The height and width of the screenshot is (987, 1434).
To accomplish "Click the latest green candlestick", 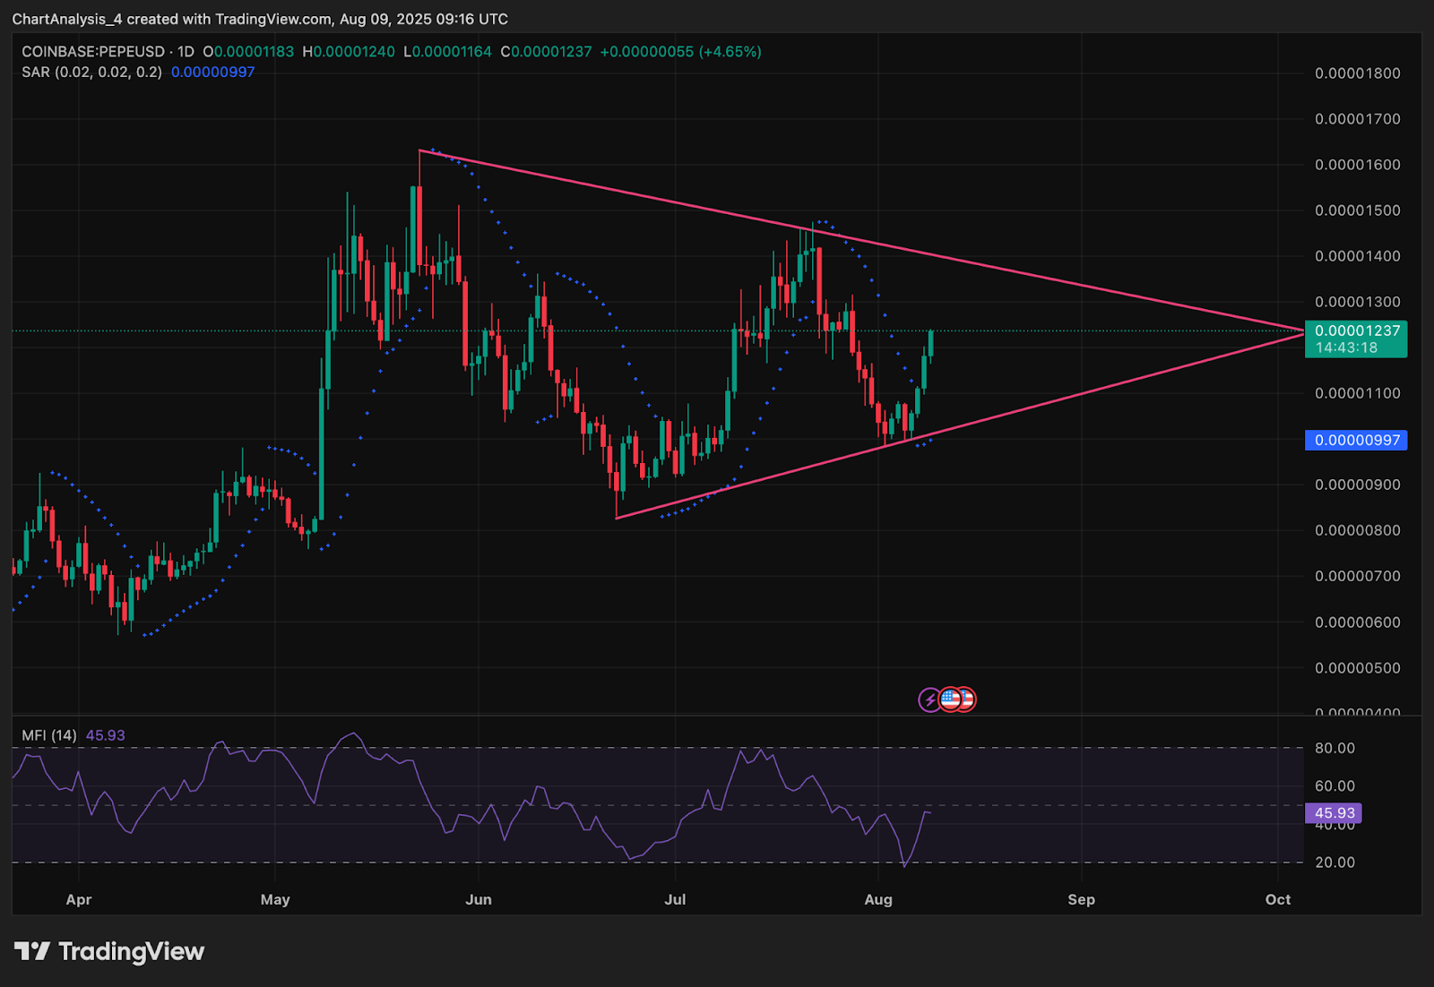I will pyautogui.click(x=931, y=345).
